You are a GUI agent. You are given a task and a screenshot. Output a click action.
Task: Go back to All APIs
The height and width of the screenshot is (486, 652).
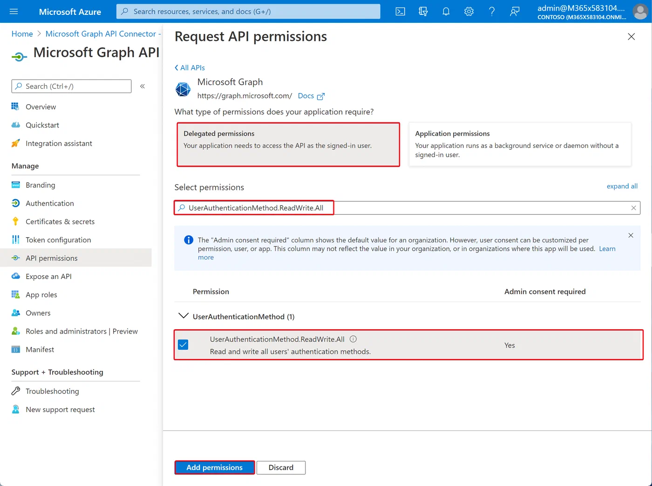tap(190, 67)
